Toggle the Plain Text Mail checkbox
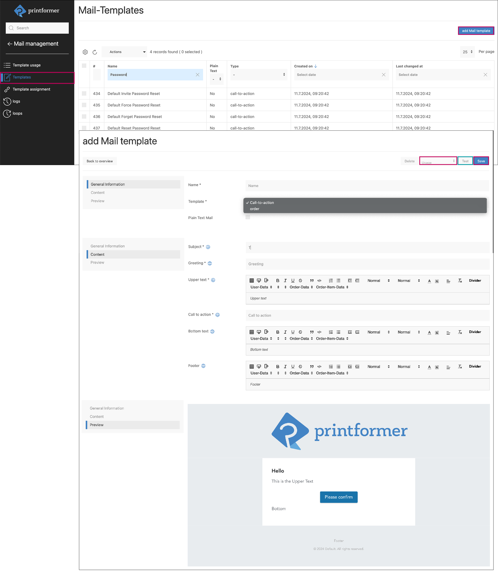 248,217
